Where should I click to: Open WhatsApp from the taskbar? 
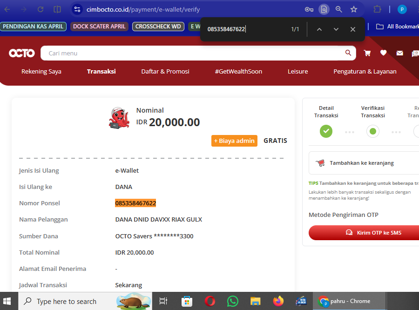pos(232,301)
